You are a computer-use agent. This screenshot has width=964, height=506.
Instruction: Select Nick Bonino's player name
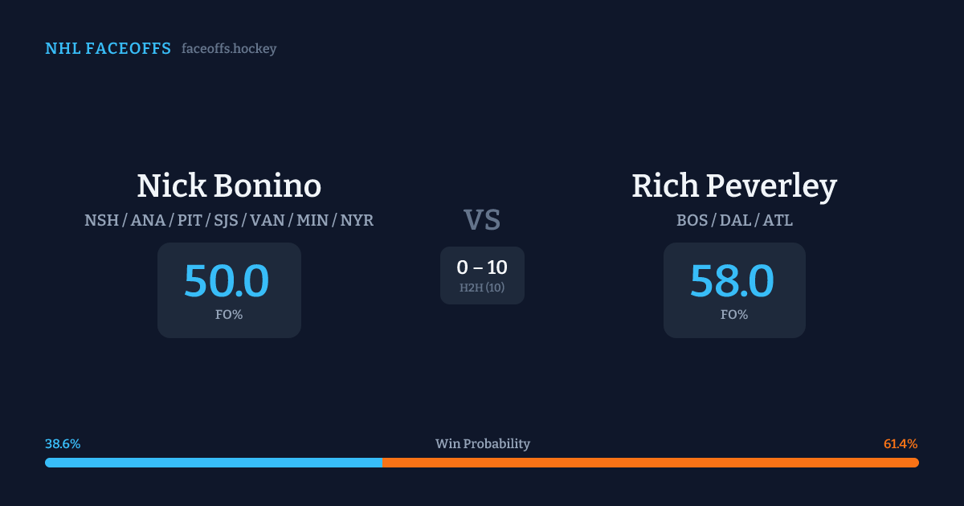pos(229,186)
